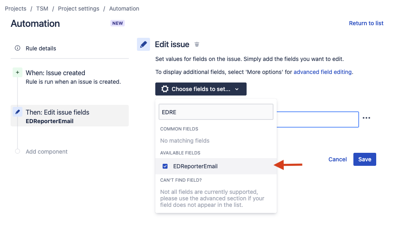Click the info icon beside Rule details
The height and width of the screenshot is (228, 397).
(18, 48)
